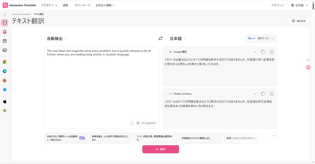Collapse the PLaMo 2.2 Prime result chevron
The width and height of the screenshot is (315, 164).
[255, 94]
